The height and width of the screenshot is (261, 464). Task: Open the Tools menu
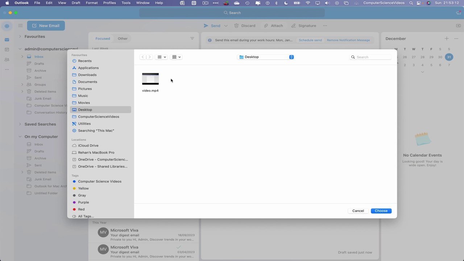(x=126, y=3)
